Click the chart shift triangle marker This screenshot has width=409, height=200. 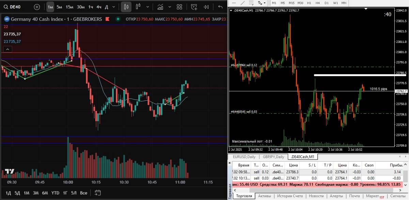point(366,9)
